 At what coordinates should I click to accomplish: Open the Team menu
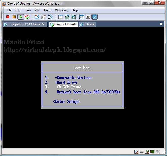[47, 10]
